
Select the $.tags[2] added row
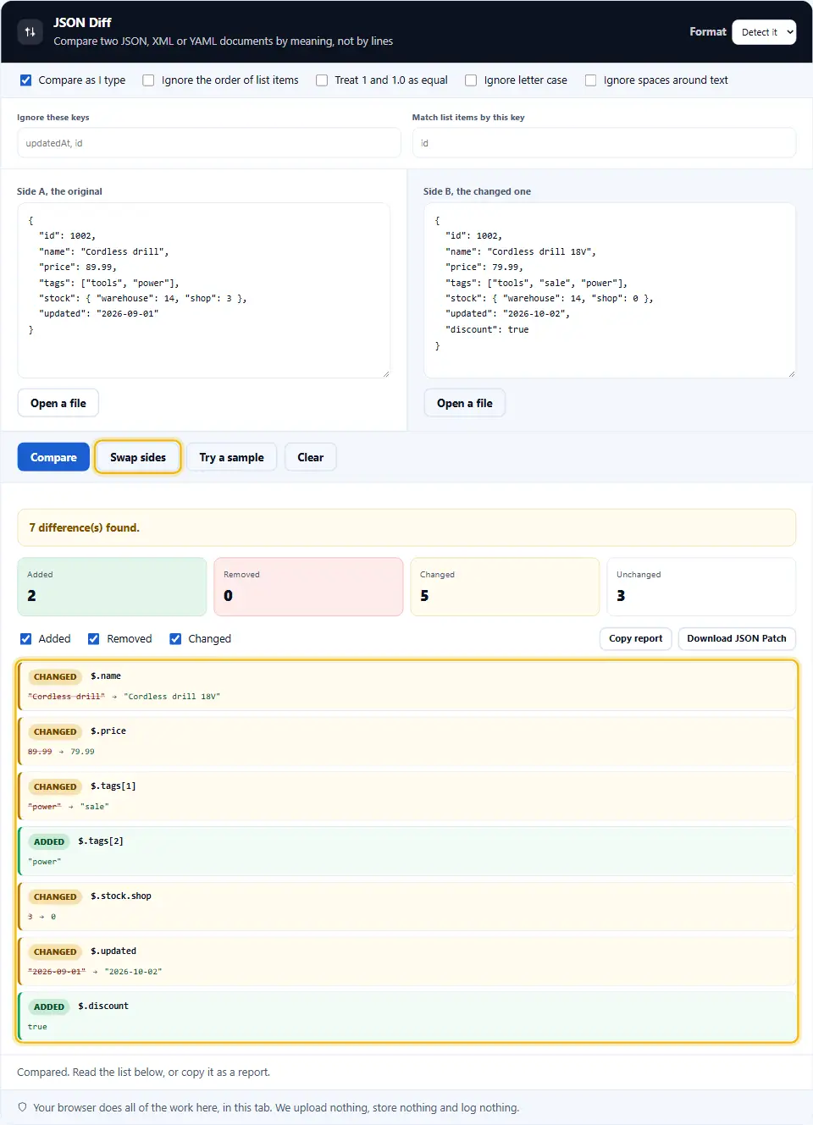coord(406,851)
